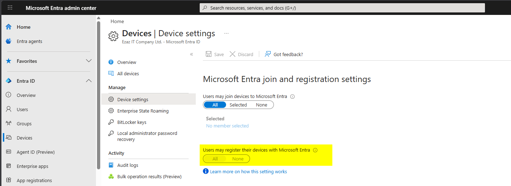Show info tooltip for join devices setting
Image resolution: width=511 pixels, height=186 pixels.
[292, 96]
